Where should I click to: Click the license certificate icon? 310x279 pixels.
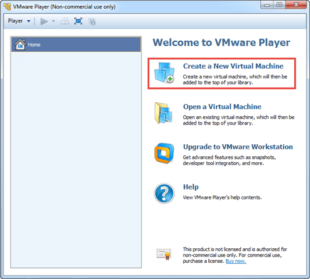pos(164,255)
